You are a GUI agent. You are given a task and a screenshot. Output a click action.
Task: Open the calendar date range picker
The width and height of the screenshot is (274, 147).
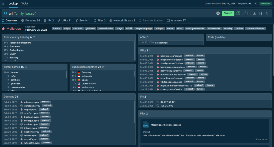coord(246,13)
